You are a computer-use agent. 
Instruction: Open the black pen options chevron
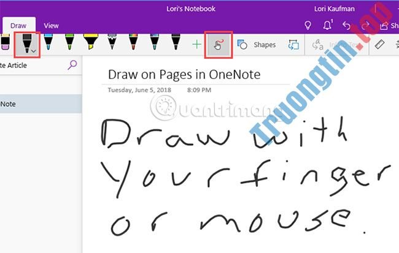pos(34,51)
